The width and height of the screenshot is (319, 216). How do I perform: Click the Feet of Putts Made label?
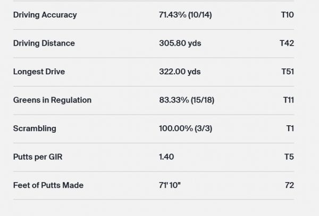(48, 185)
